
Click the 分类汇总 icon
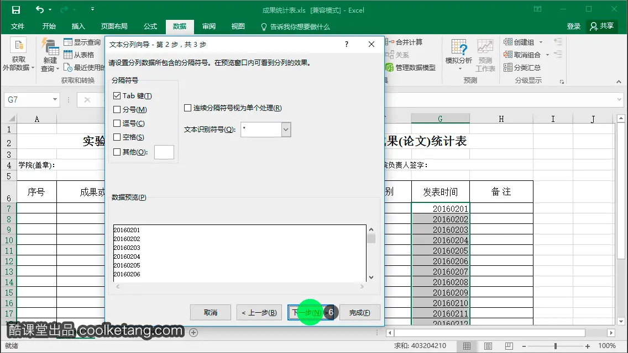(x=508, y=67)
